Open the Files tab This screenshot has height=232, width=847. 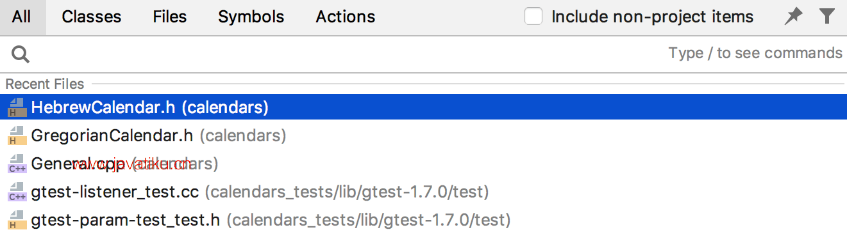(x=170, y=17)
